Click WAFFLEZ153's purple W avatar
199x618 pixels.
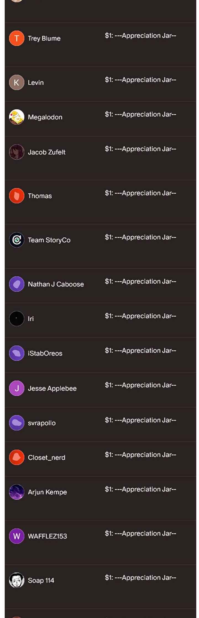(x=17, y=536)
